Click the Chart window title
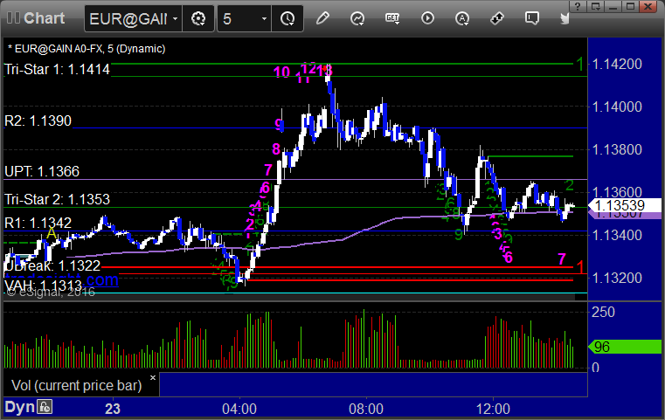 [x=44, y=18]
